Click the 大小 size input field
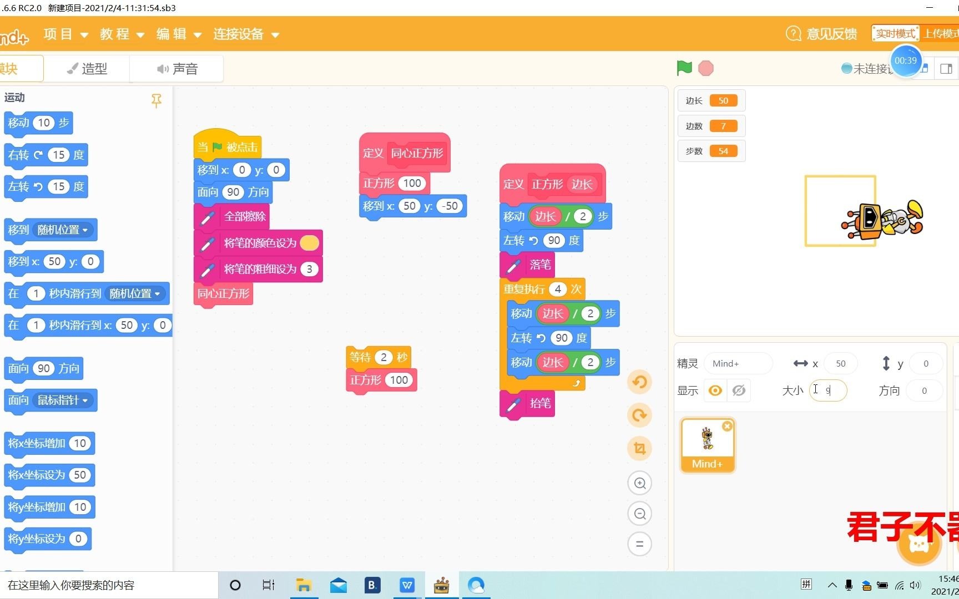959x599 pixels. point(828,390)
